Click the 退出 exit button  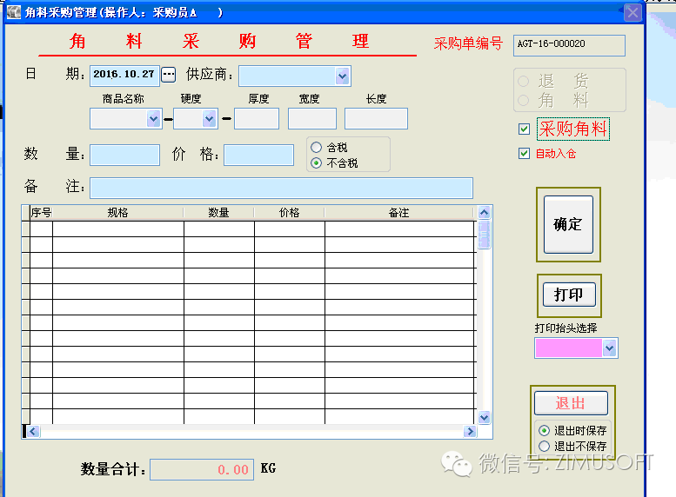[x=572, y=404]
